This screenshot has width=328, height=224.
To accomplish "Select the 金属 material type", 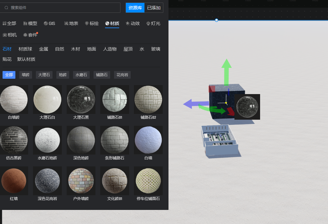I will 44,49.
